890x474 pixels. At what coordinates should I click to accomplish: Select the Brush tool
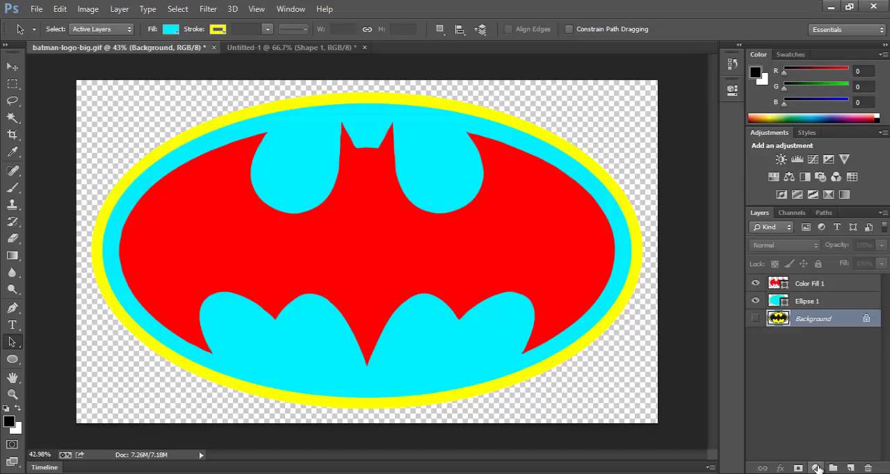coord(13,188)
